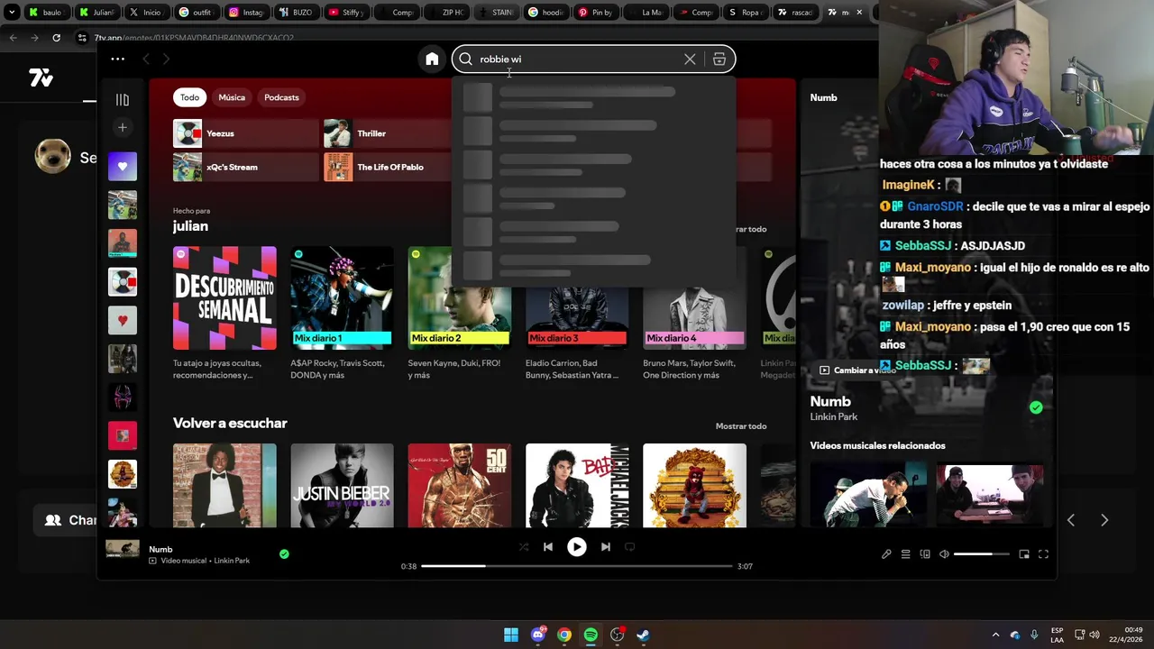Open the Linkin Park artist link under Numb title
This screenshot has width=1154, height=649.
834,416
